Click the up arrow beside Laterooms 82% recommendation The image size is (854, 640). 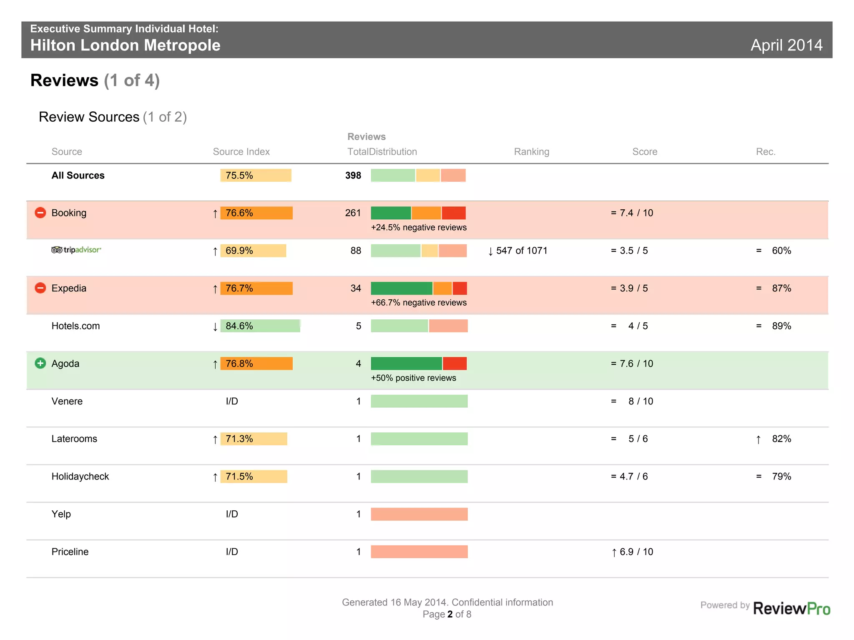(x=759, y=439)
